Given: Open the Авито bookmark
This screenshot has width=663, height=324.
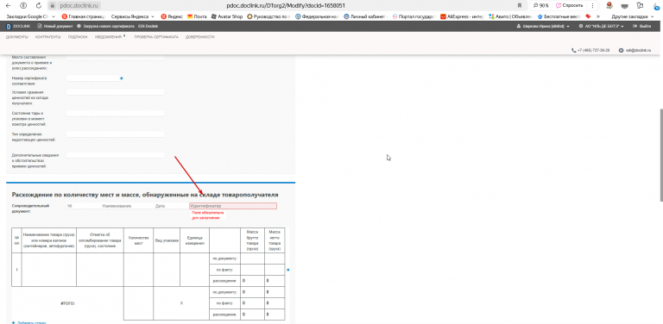Looking at the screenshot, I should coord(511,16).
